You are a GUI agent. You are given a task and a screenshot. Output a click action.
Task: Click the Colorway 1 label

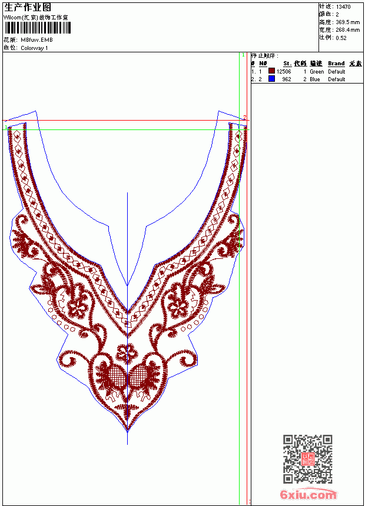point(34,48)
